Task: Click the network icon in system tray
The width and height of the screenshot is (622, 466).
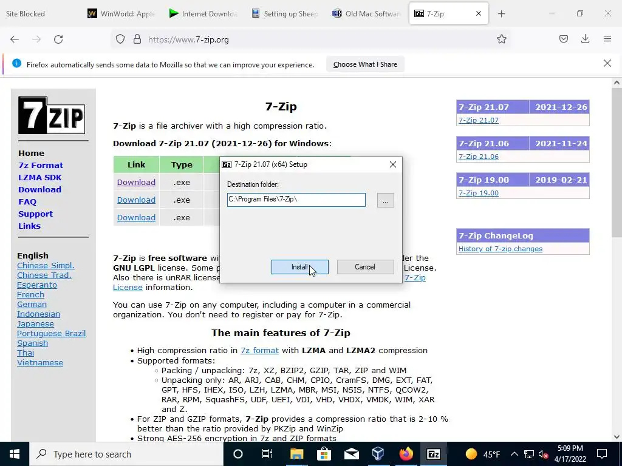Action: point(529,454)
